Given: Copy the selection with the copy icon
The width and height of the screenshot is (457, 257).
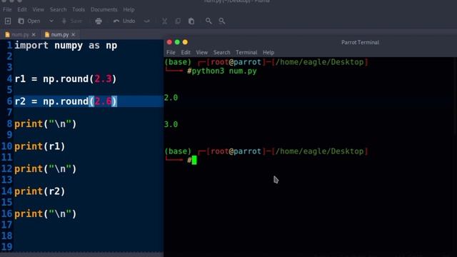Looking at the screenshot, I should (x=178, y=21).
